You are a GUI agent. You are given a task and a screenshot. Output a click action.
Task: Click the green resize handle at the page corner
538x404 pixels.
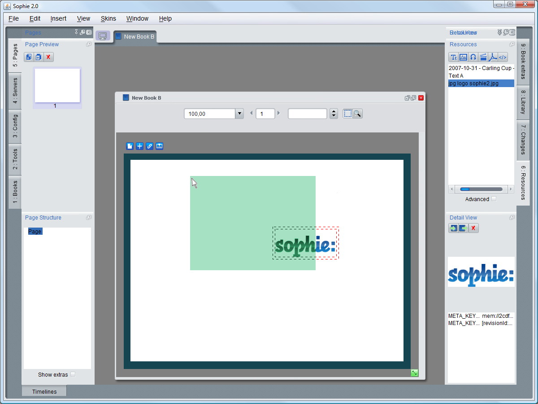pyautogui.click(x=415, y=373)
